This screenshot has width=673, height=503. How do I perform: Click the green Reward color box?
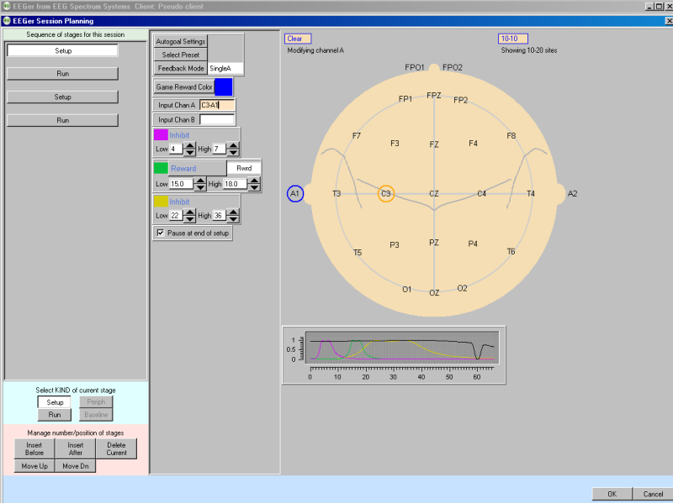pos(161,168)
